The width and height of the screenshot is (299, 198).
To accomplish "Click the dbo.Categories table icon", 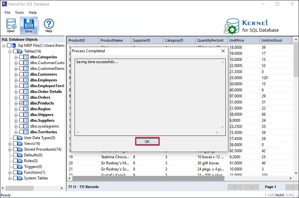I will 26,57.
